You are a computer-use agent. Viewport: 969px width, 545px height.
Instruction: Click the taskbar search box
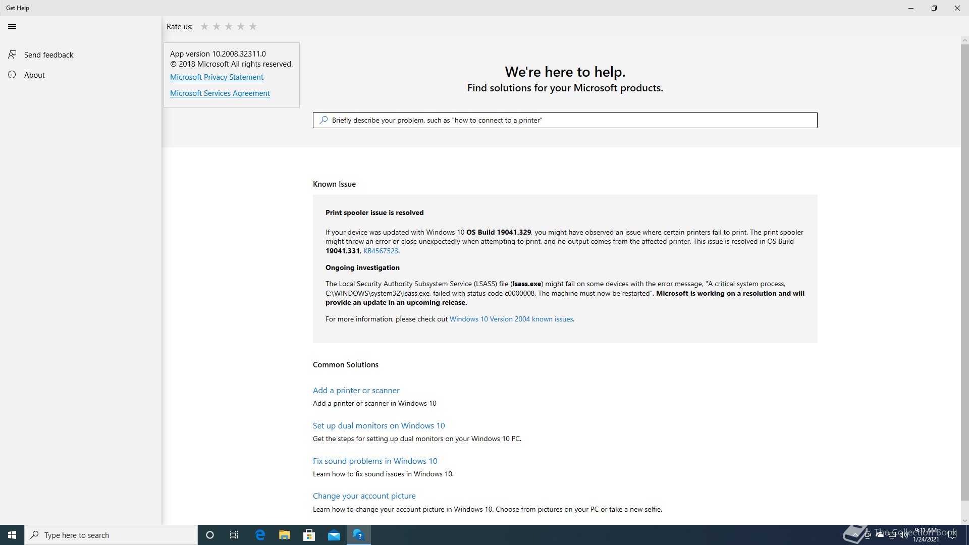(x=111, y=535)
